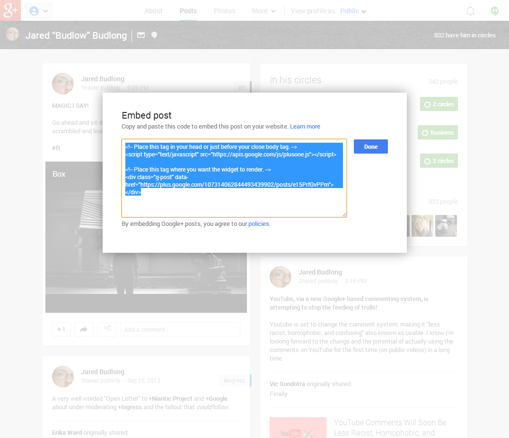Click the 3:16 PM timestamp
Image resolution: width=509 pixels, height=438 pixels.
pos(355,281)
